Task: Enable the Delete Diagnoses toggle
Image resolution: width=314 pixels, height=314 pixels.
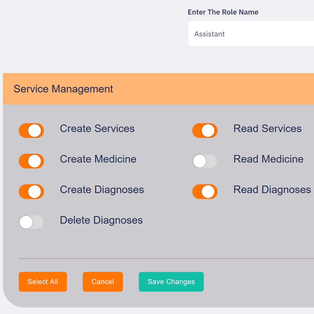Action: (31, 222)
